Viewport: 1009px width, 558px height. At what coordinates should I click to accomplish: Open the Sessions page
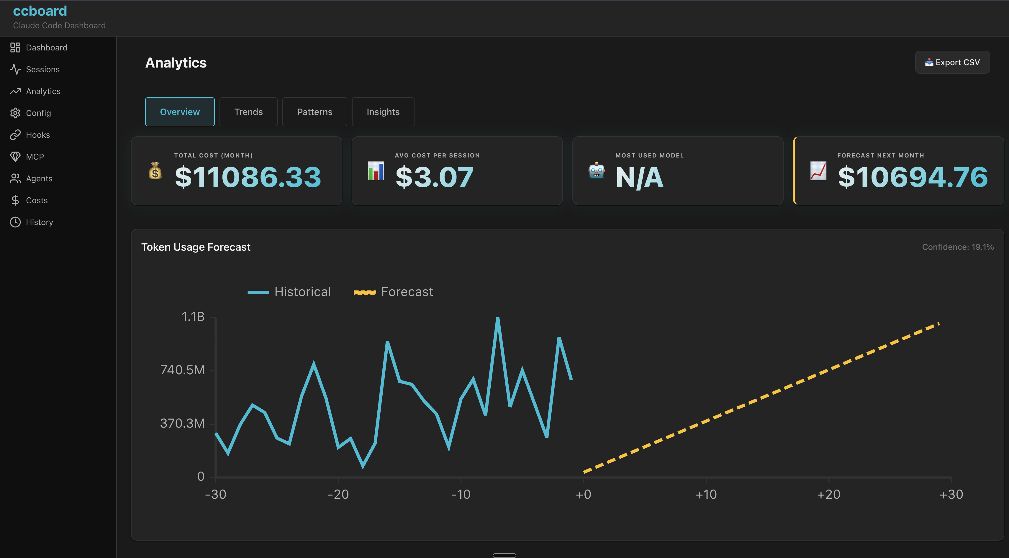tap(43, 69)
